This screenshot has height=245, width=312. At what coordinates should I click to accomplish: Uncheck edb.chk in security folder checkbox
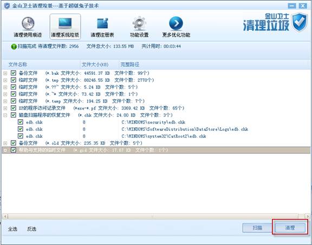pyautogui.click(x=20, y=122)
